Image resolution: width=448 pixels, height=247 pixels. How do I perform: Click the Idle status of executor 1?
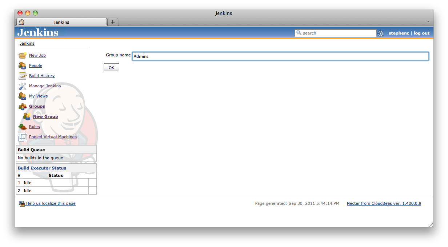pos(28,183)
